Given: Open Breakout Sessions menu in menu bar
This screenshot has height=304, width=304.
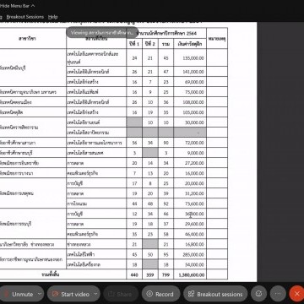Looking at the screenshot, I should coord(25,17).
